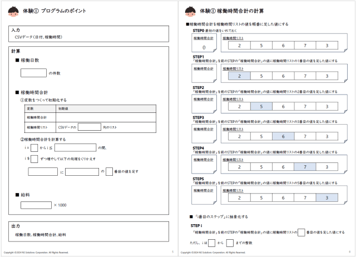Click the highlighted cell 2 in STEP1
This screenshot has width=356, height=257.
(239, 76)
